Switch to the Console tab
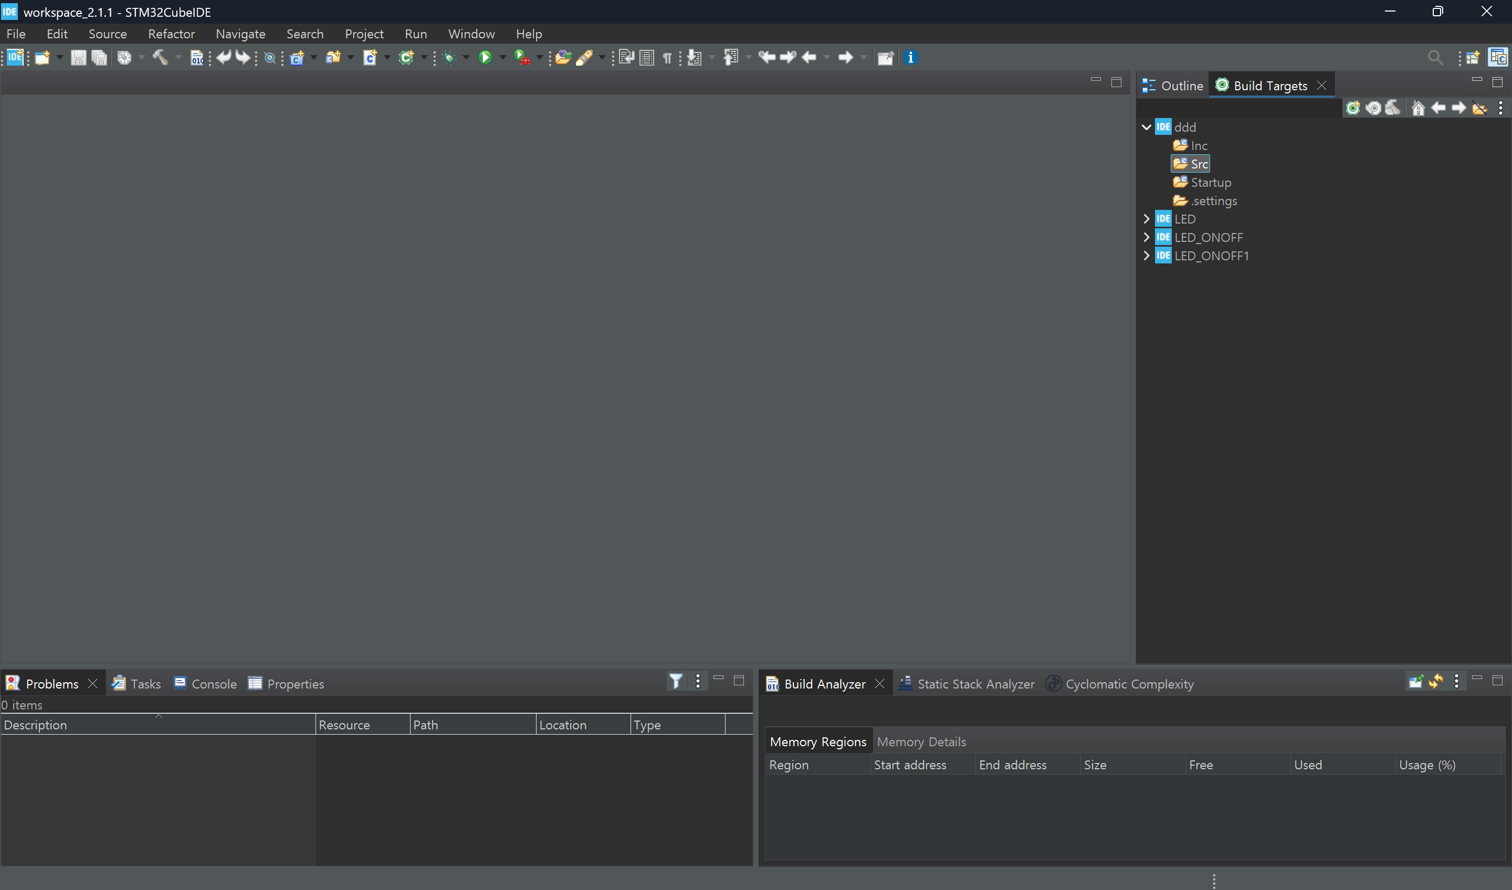Image resolution: width=1512 pixels, height=890 pixels. coord(205,684)
